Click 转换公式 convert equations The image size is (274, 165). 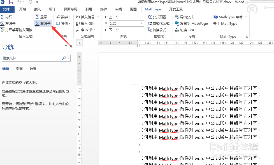click(157, 30)
